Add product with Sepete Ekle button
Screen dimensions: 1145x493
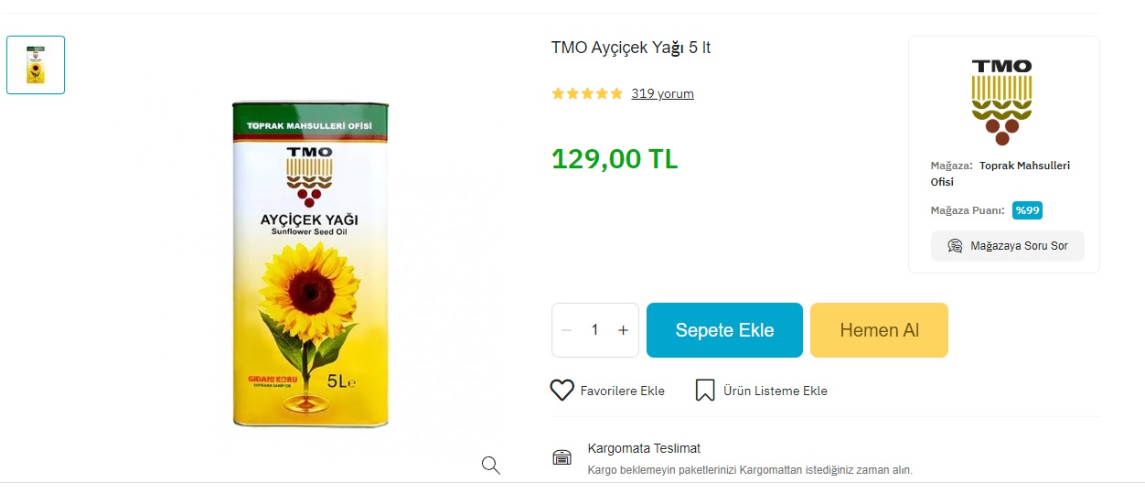pos(724,330)
